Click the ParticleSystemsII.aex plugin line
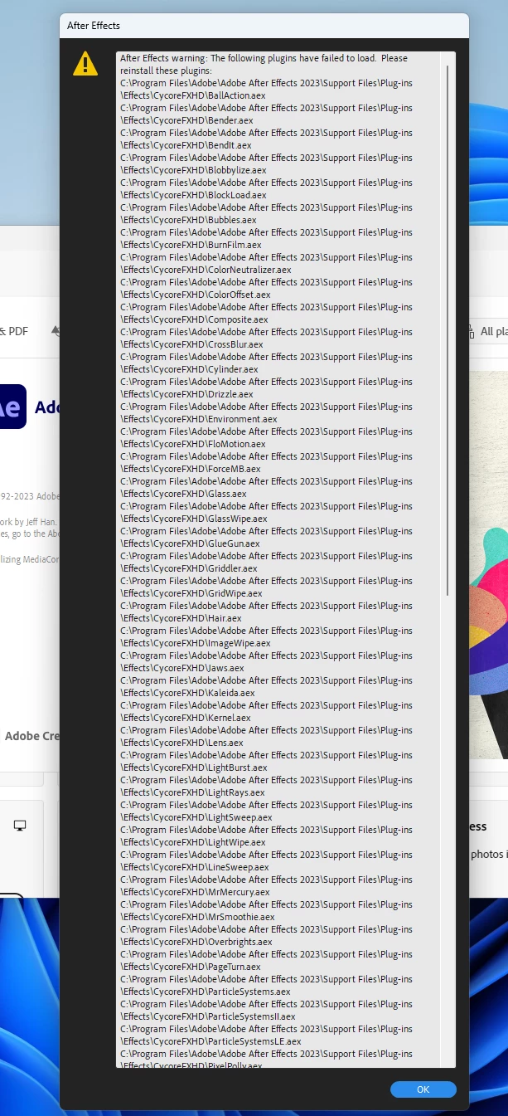Viewport: 508px width, 1116px height. pos(208,1016)
